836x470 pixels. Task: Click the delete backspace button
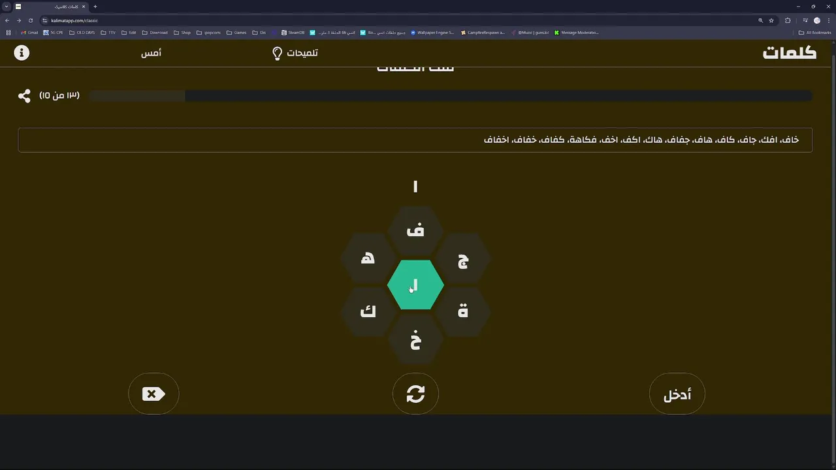pyautogui.click(x=153, y=394)
